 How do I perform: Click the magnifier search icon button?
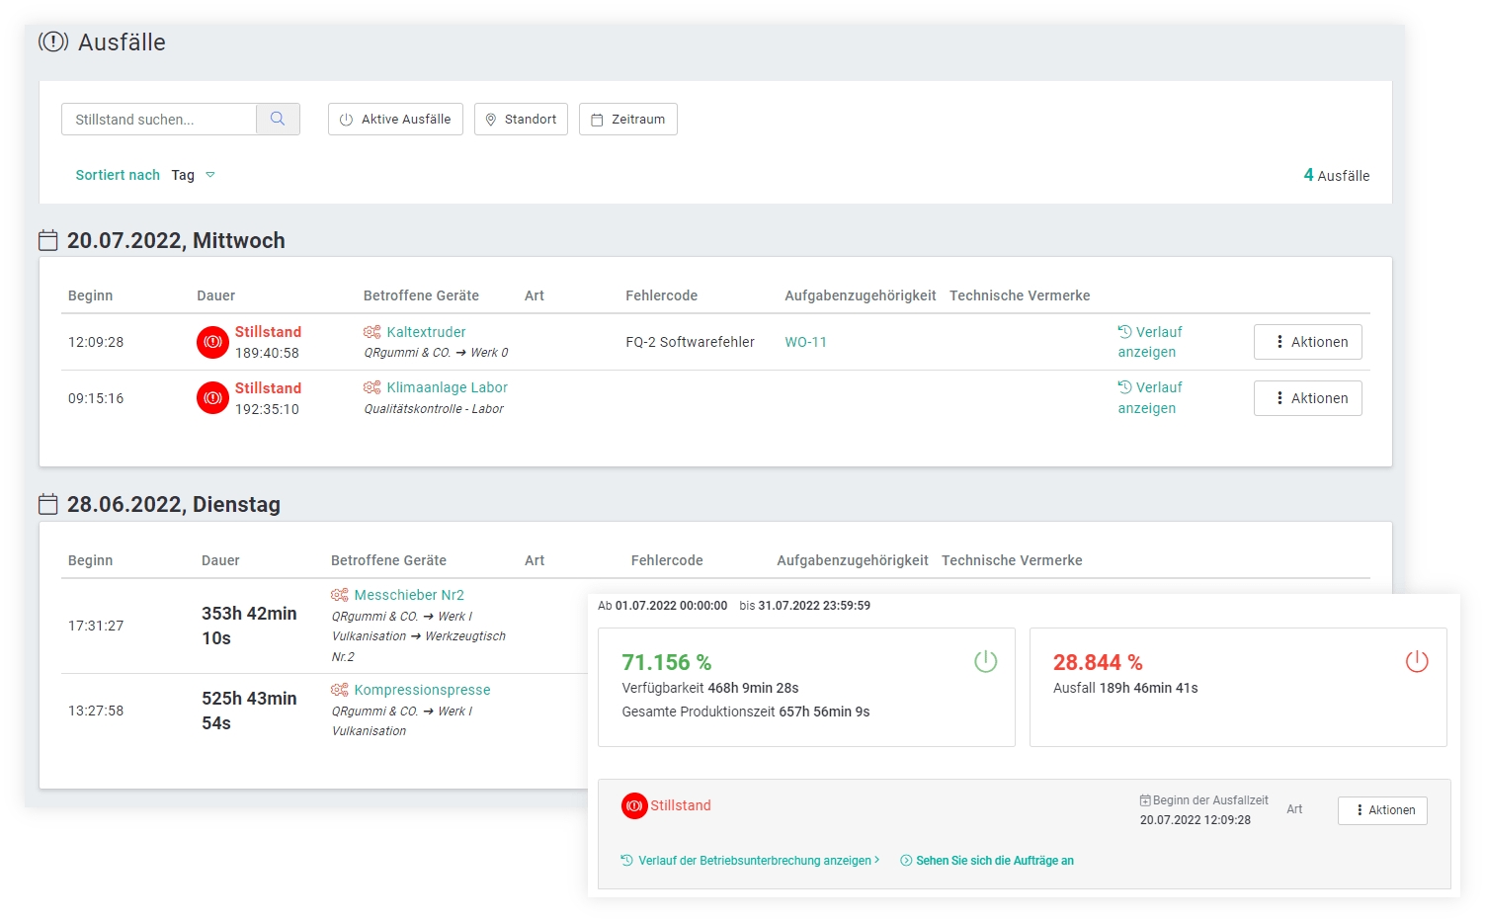(x=278, y=120)
